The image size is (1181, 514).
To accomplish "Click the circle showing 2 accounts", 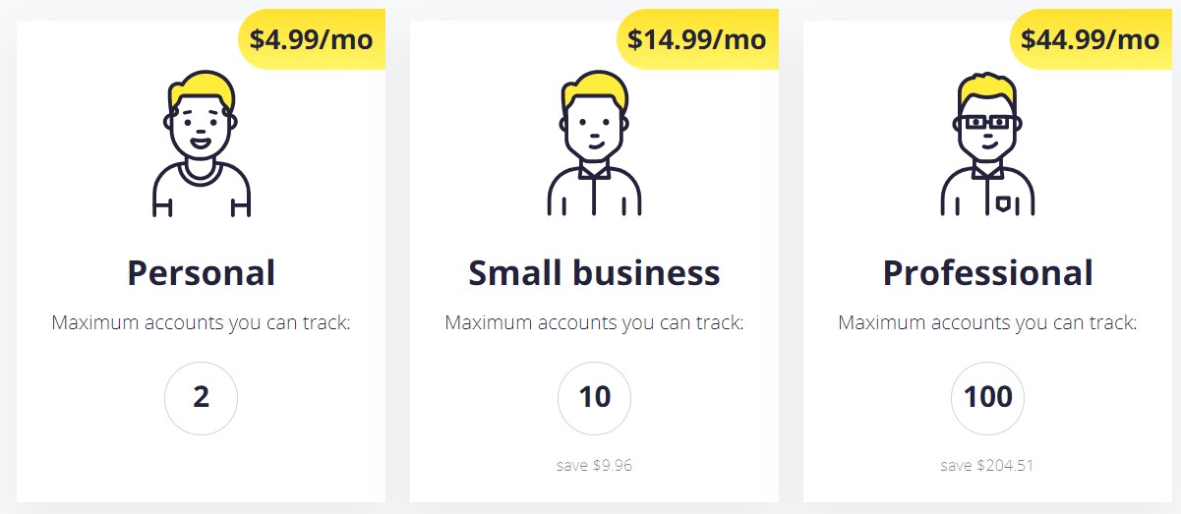I will click(x=202, y=398).
